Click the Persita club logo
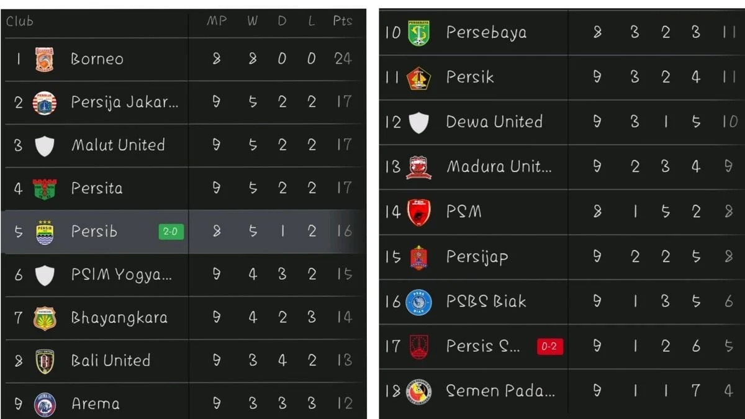Image resolution: width=745 pixels, height=419 pixels. point(44,189)
